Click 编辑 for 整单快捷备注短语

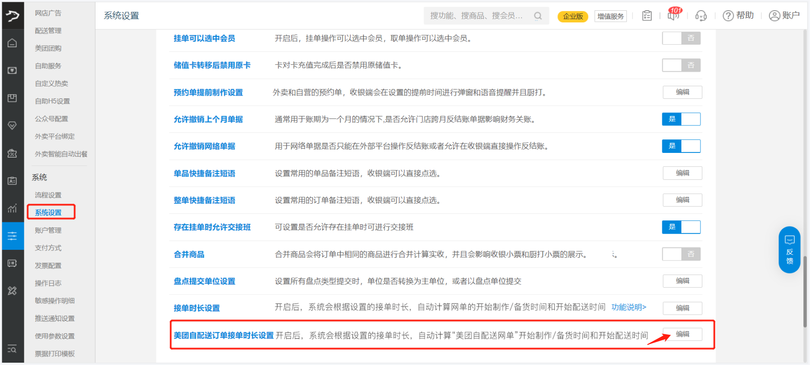683,200
